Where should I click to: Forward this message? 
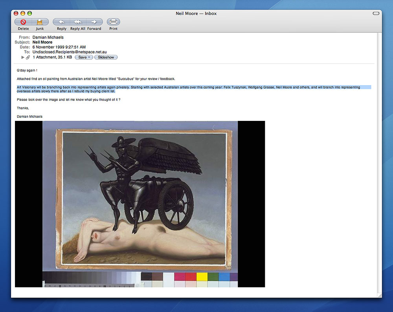[x=94, y=22]
